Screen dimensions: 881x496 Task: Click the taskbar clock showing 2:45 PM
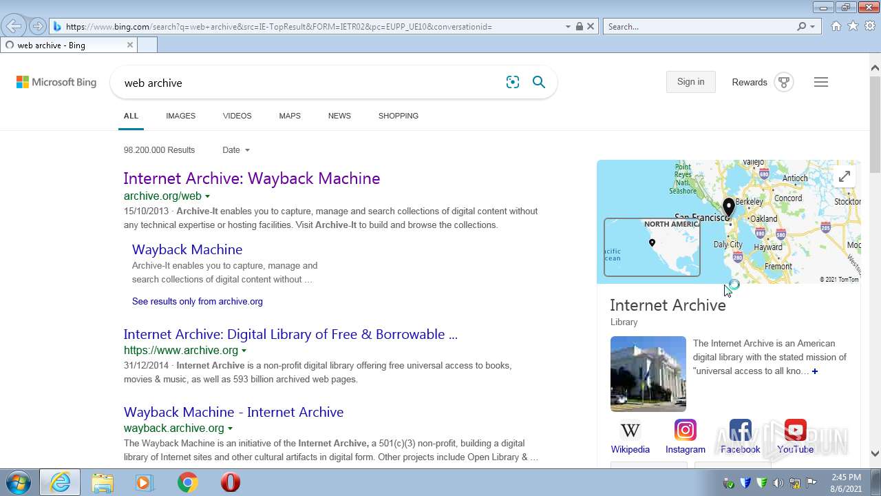click(846, 483)
